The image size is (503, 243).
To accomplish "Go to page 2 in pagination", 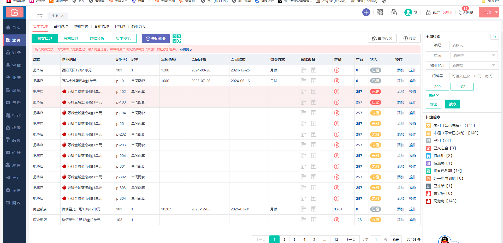I will 284,239.
